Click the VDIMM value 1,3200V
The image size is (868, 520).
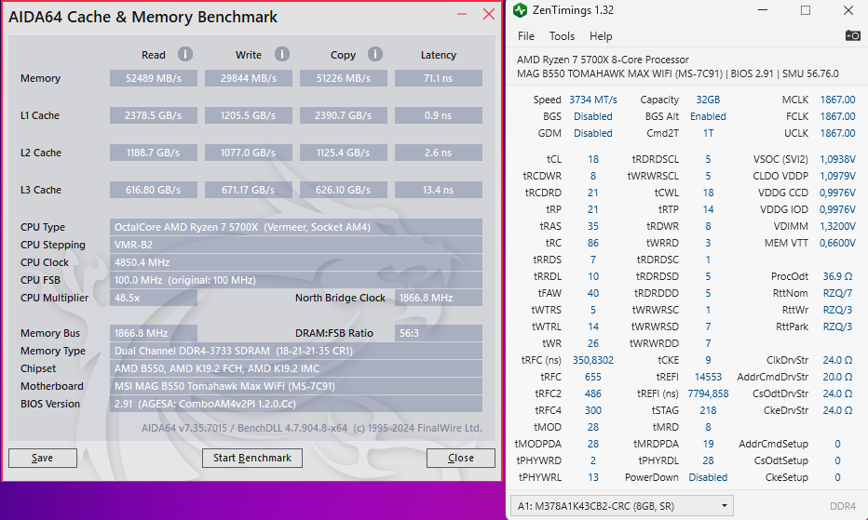tap(837, 226)
